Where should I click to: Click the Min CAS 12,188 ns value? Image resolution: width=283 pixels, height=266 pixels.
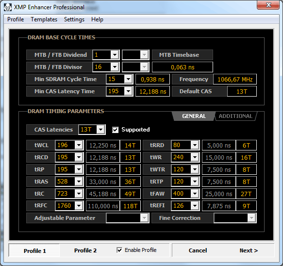(x=152, y=91)
